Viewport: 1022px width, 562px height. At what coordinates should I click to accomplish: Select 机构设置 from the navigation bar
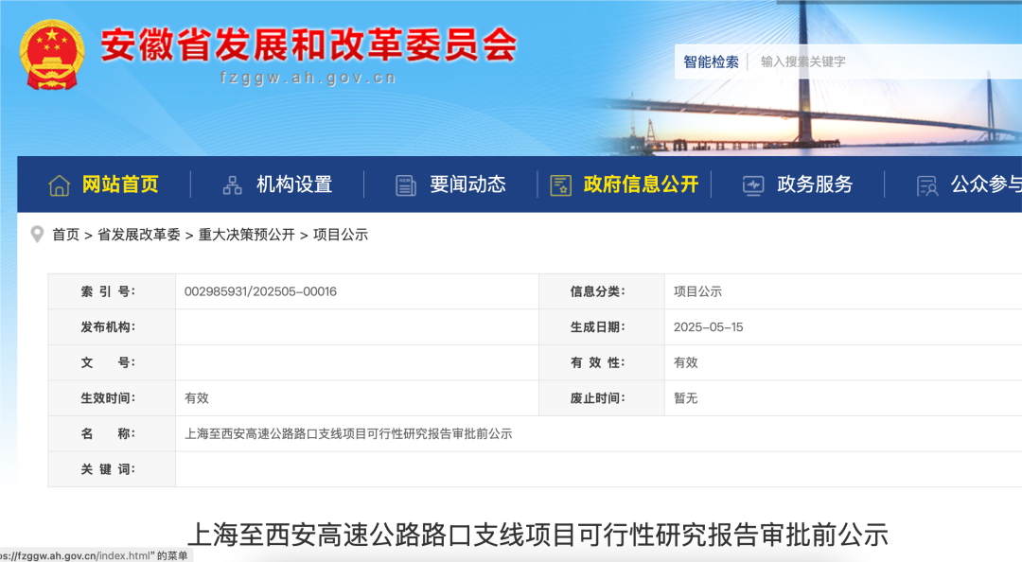[295, 184]
